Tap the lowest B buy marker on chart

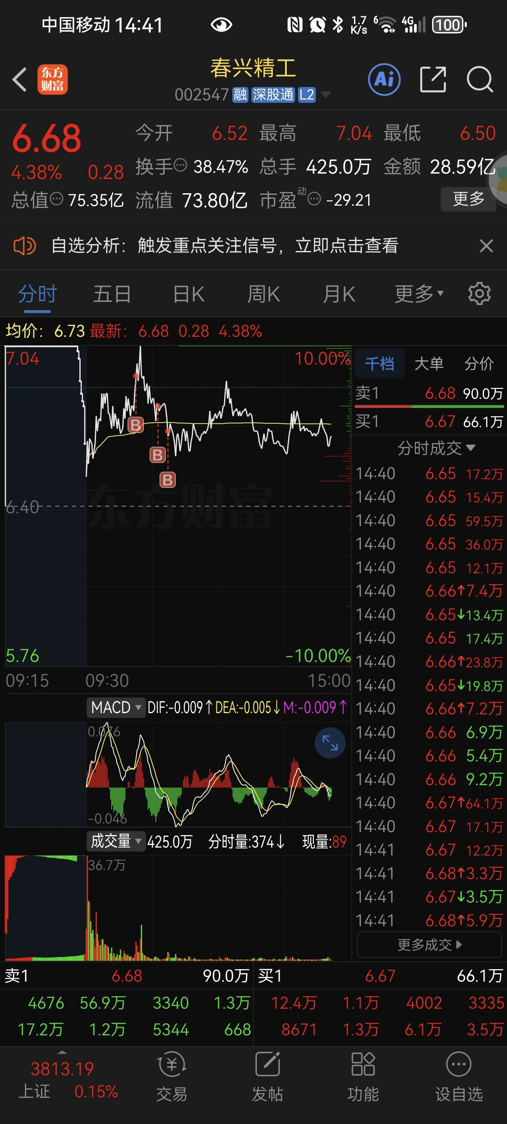168,480
